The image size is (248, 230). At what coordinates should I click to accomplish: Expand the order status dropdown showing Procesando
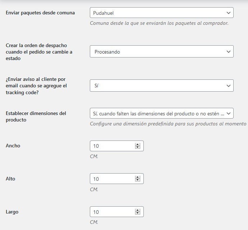(x=161, y=52)
